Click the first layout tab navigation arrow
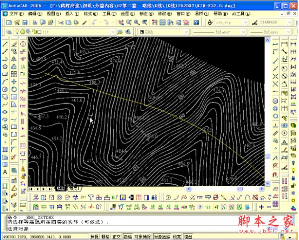Screen dimensions: 299x240 [x=31, y=189]
